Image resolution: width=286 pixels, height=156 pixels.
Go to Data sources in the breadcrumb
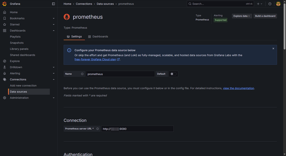[105, 4]
